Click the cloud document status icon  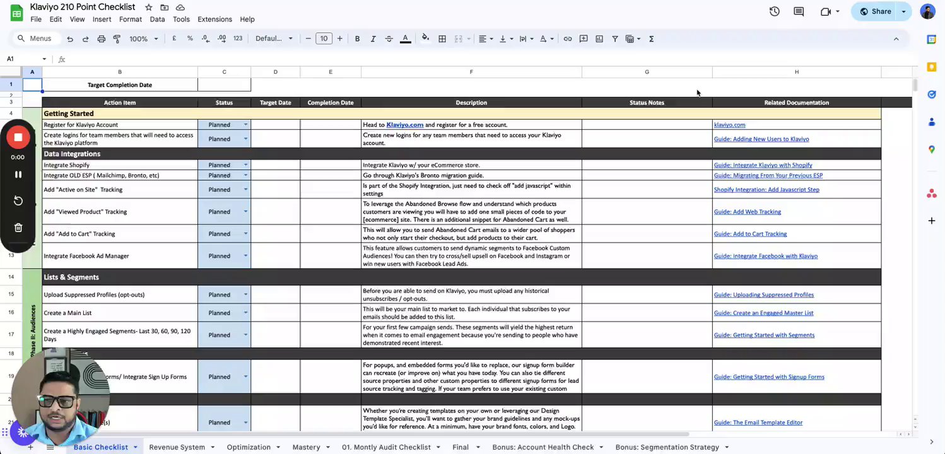click(x=180, y=7)
